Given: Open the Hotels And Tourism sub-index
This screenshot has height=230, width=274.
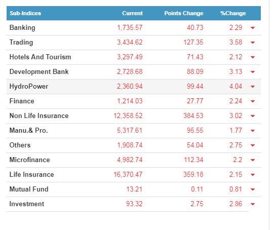Looking at the screenshot, I should click(40, 57).
